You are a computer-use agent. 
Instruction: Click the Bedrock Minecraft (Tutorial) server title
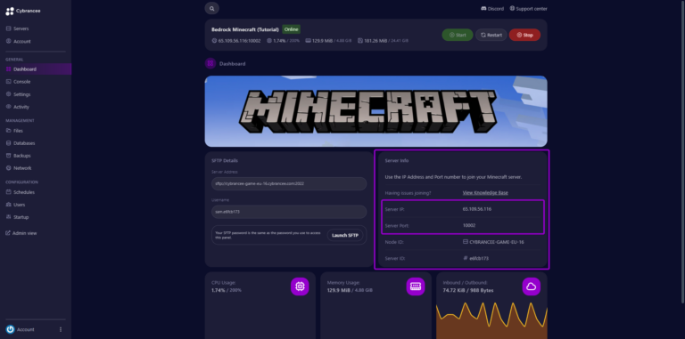coord(245,29)
